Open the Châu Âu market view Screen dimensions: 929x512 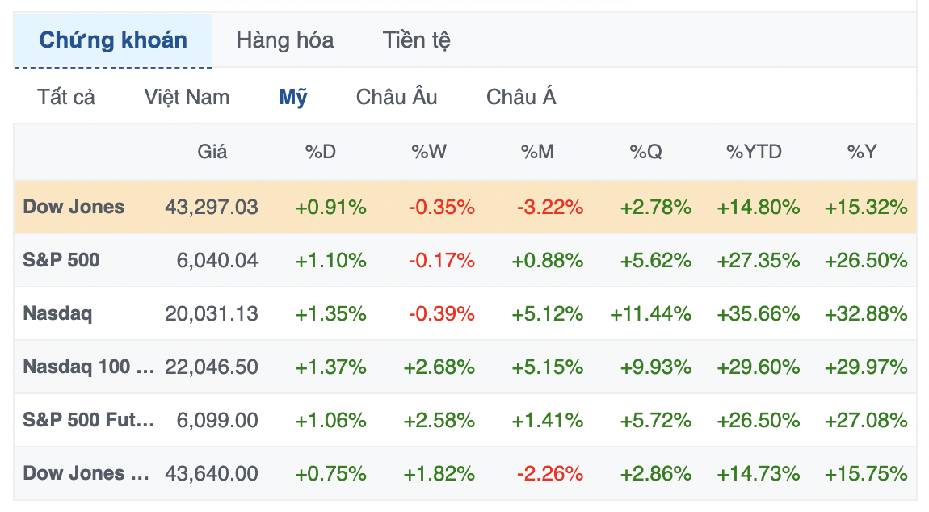pos(396,97)
